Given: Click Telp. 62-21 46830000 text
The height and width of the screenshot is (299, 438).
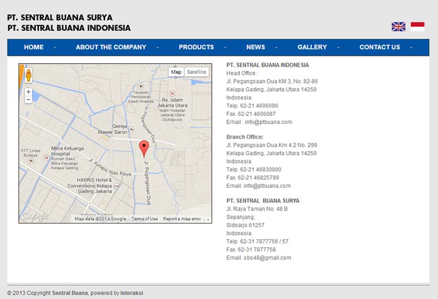Looking at the screenshot, I should 254,170.
